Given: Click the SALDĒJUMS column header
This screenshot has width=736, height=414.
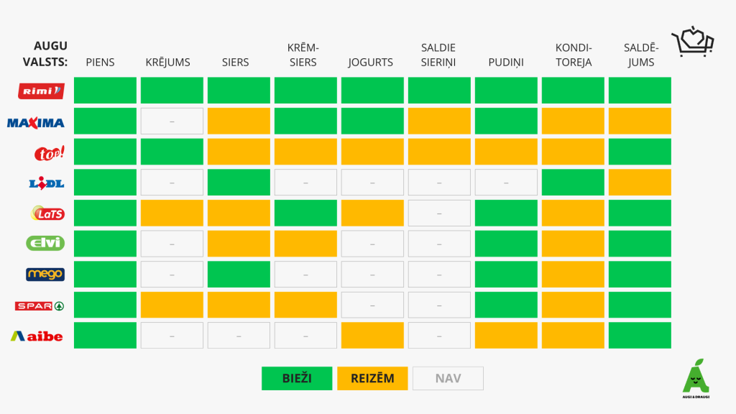Looking at the screenshot, I should tap(640, 55).
